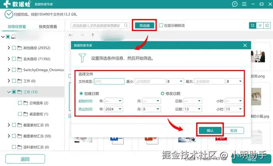This screenshot has height=166, width=273.
Task: Open the hamburger menu in title bar
Action: tap(244, 4)
